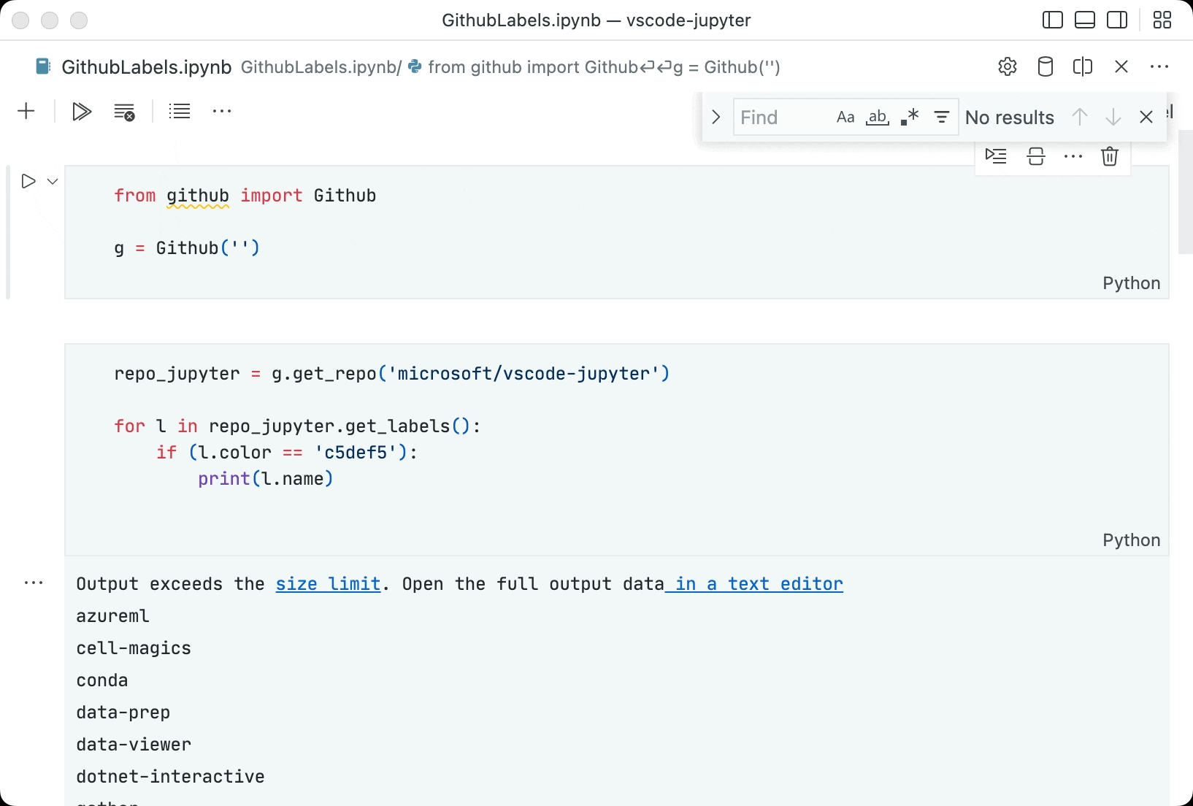This screenshot has width=1193, height=806.
Task: Open Find filters dropdown
Action: 942,118
